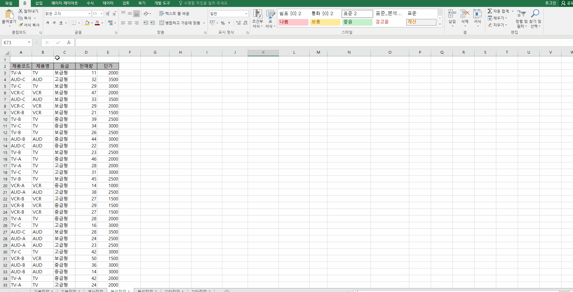Switch to the 페이지 레이아웃 ribbon tab

point(65,3)
